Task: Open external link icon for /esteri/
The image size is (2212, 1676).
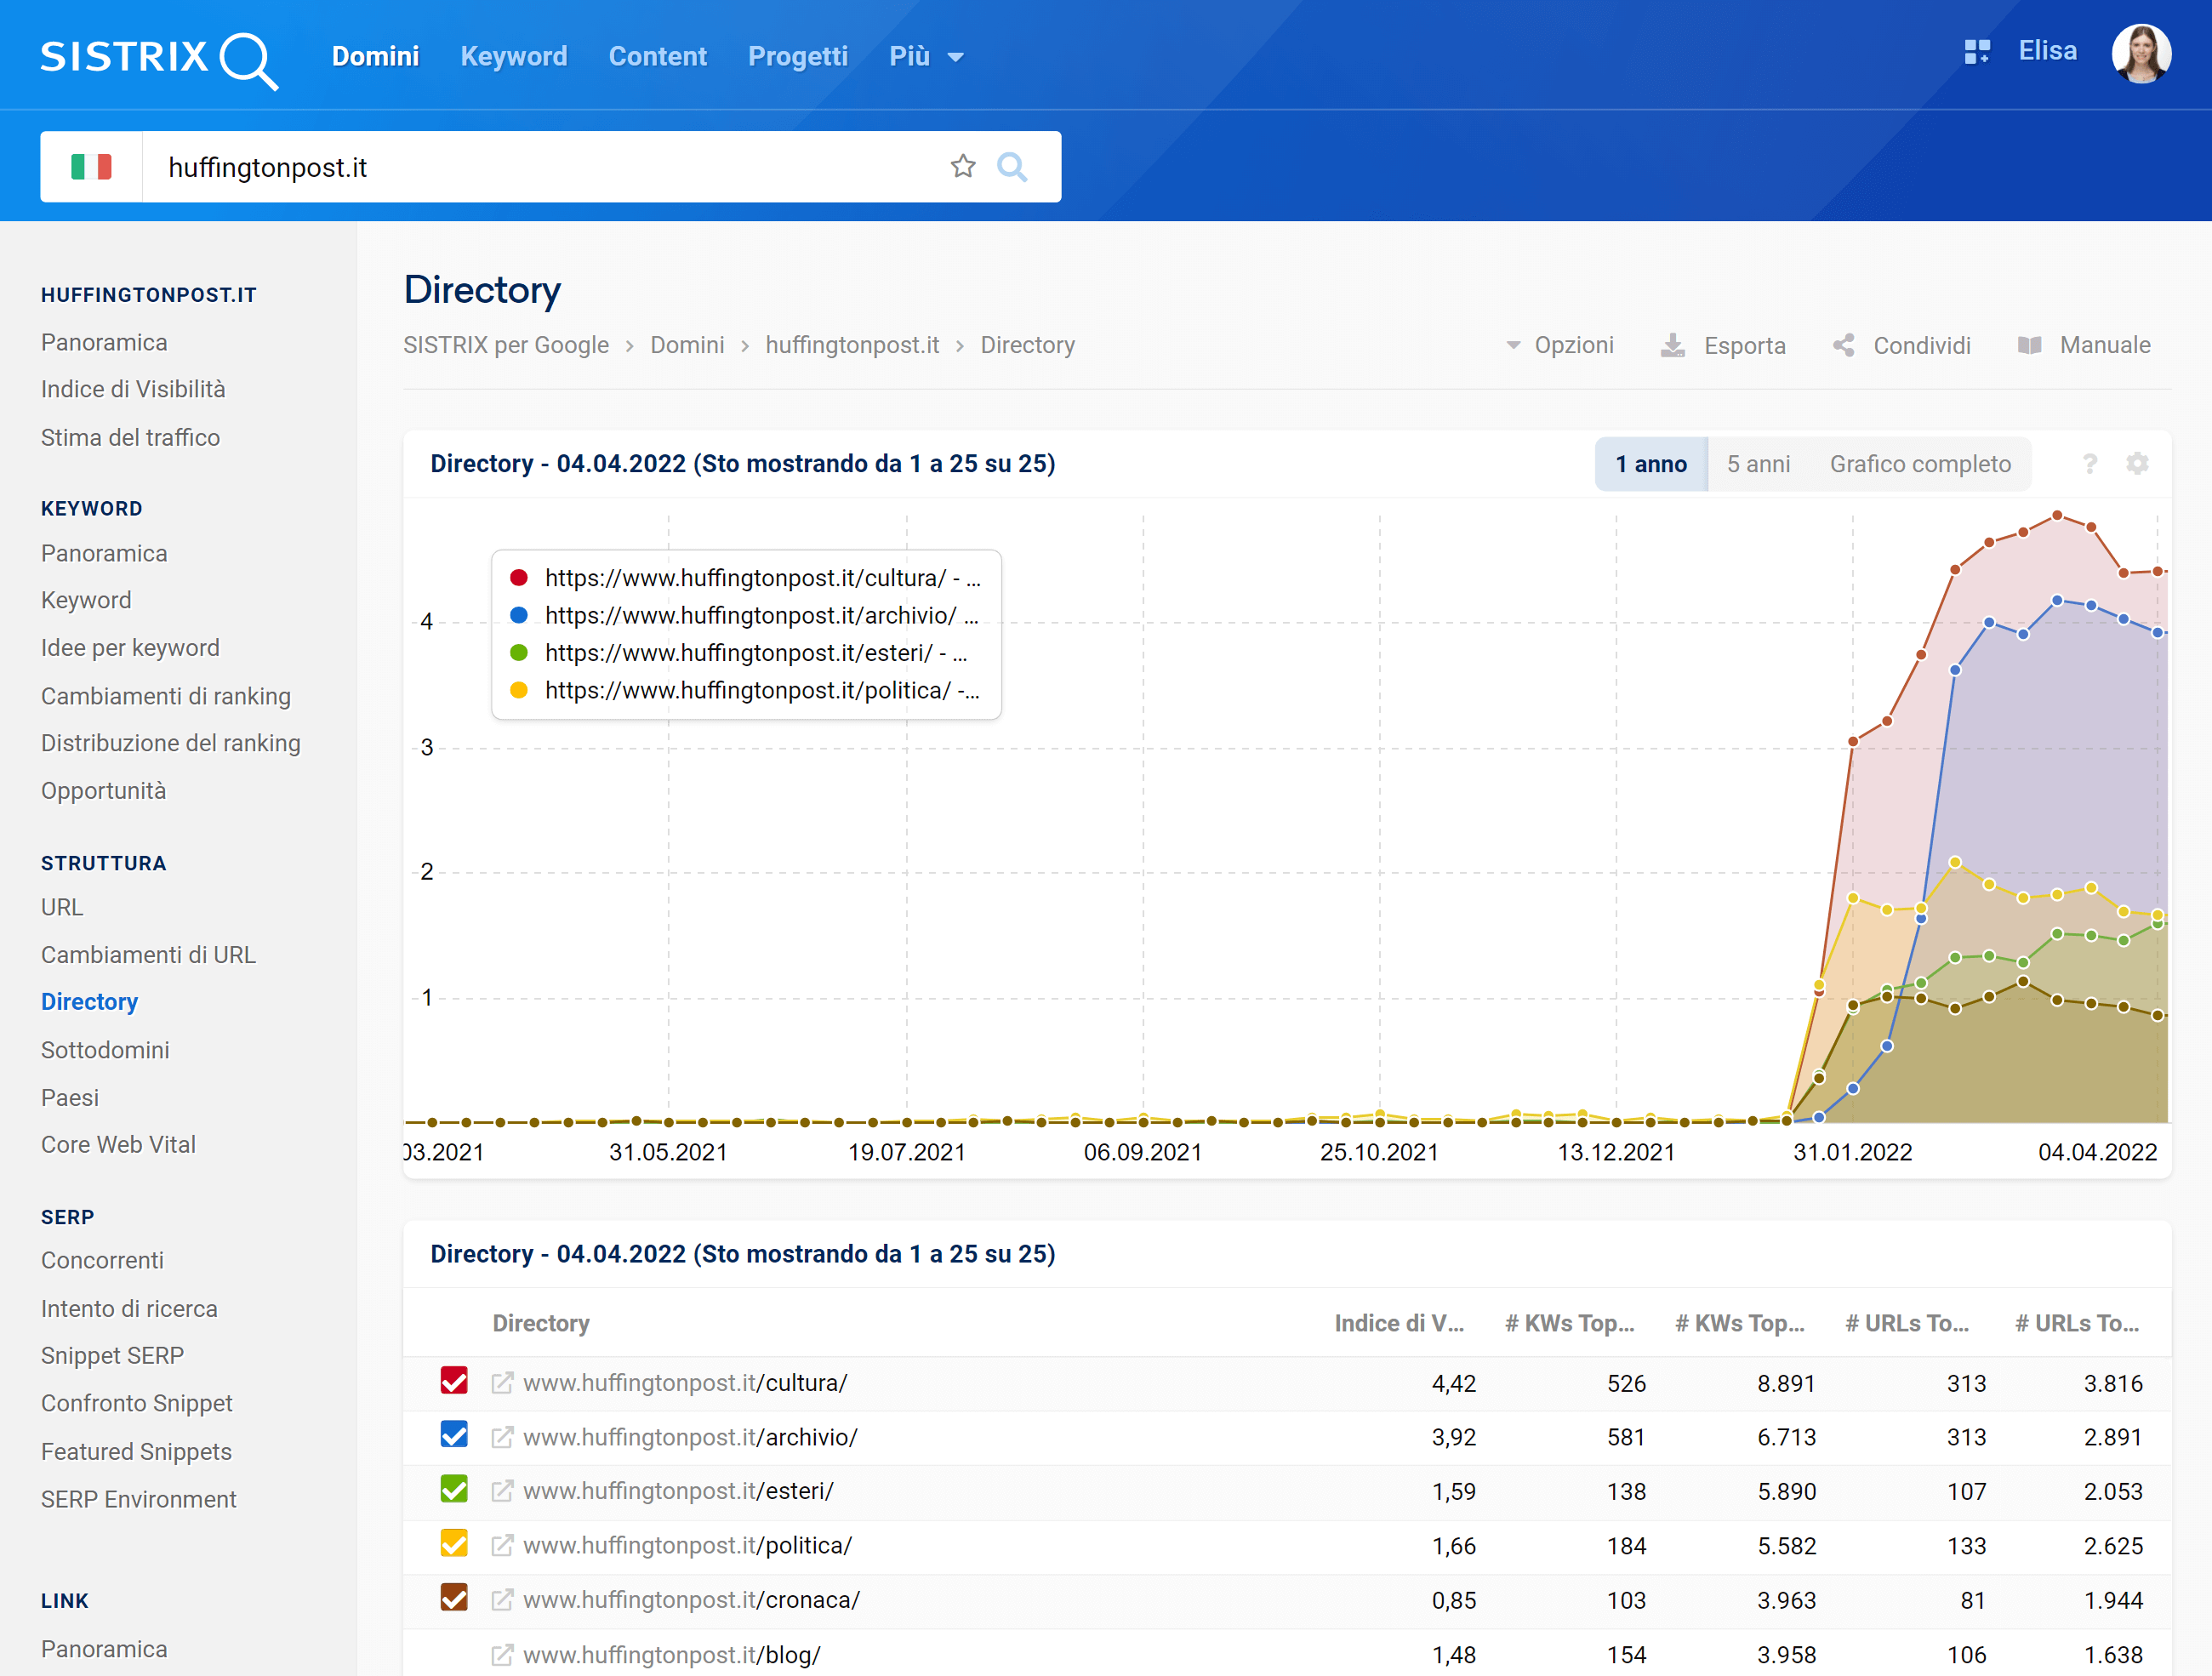Action: (502, 1491)
